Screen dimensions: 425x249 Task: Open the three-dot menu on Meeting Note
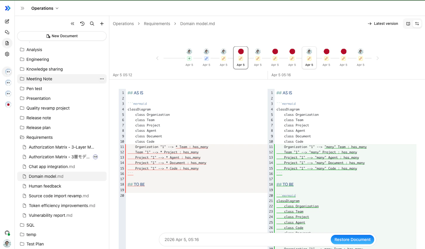click(102, 79)
